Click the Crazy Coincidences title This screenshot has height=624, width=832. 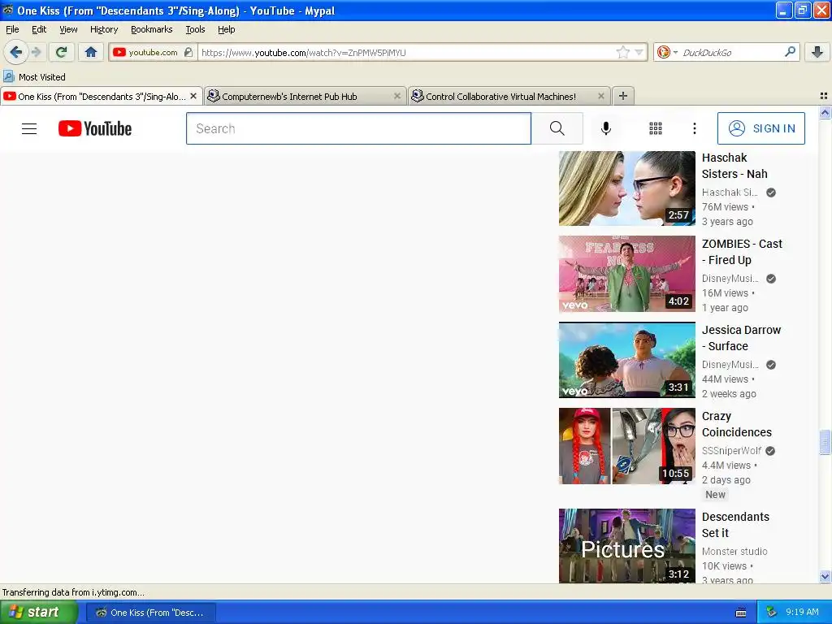pos(736,424)
